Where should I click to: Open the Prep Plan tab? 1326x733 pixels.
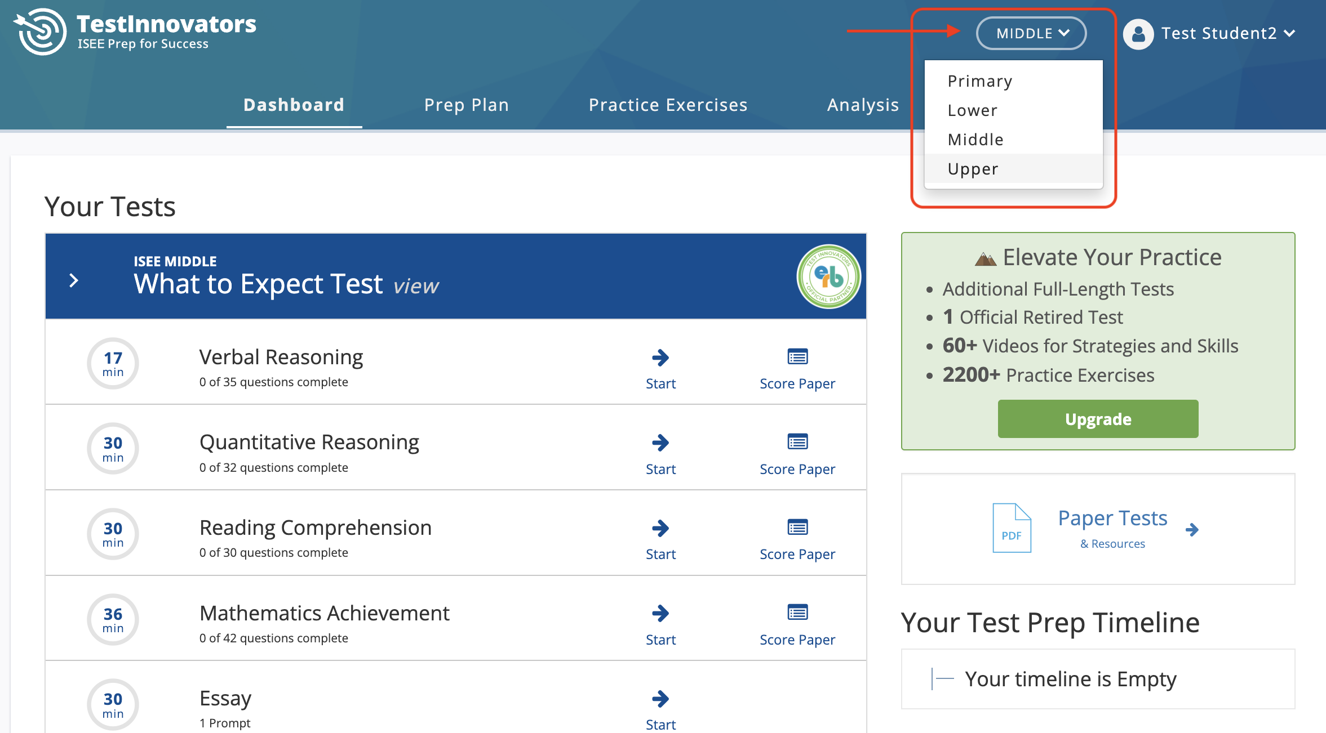(467, 105)
